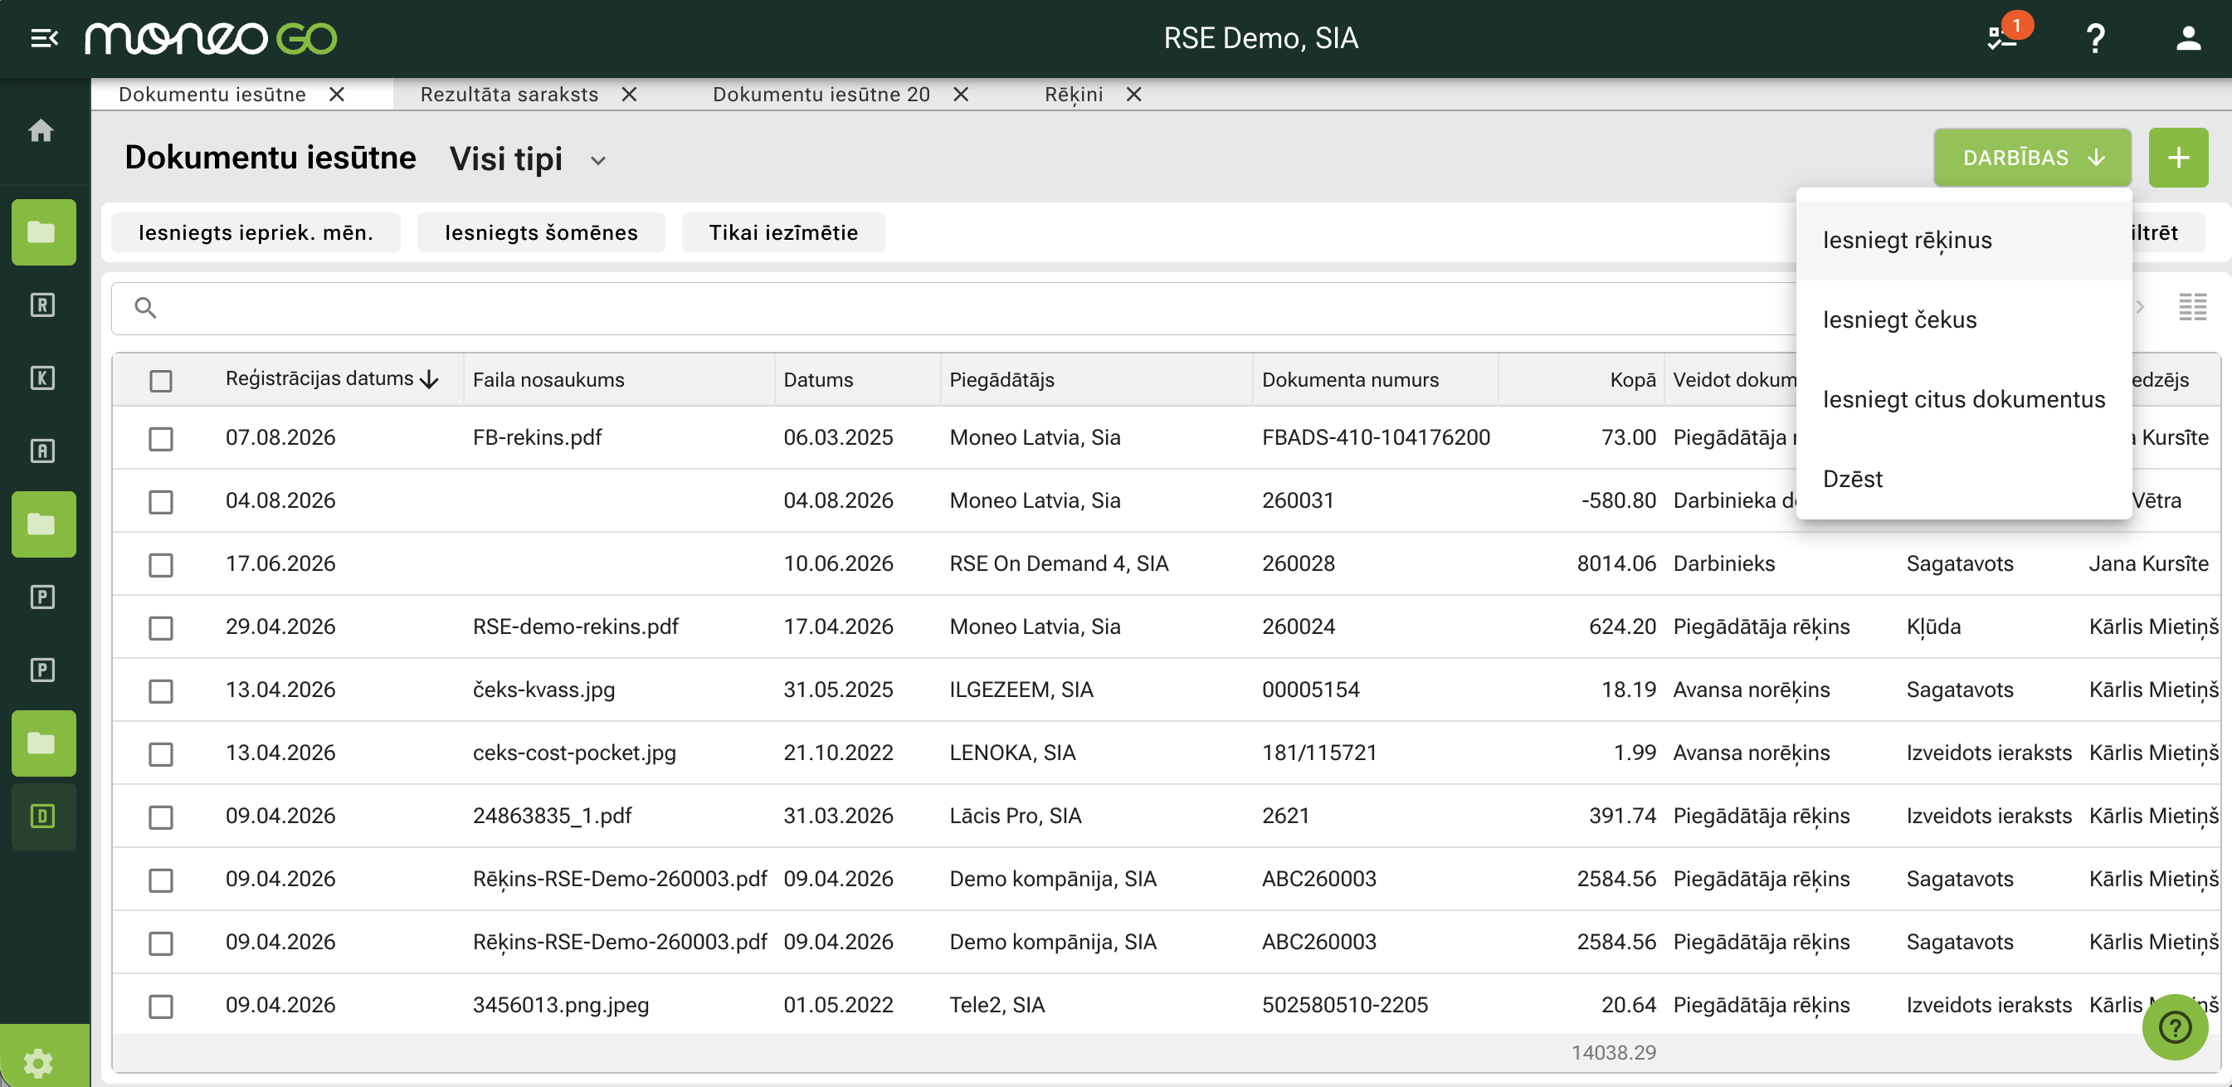The width and height of the screenshot is (2232, 1087).
Task: Open the DARBĪBAS actions dropdown
Action: pyautogui.click(x=2032, y=158)
